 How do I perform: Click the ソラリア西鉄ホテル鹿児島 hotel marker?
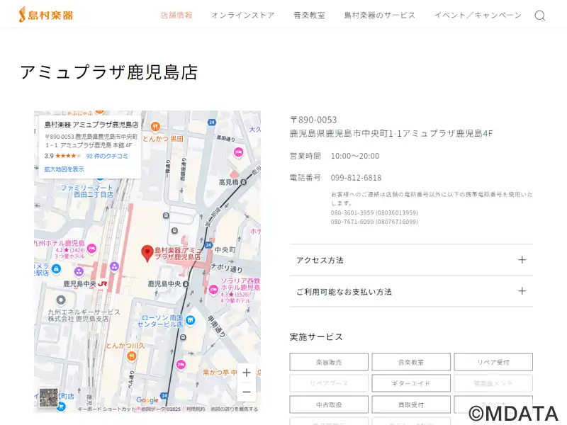click(214, 289)
